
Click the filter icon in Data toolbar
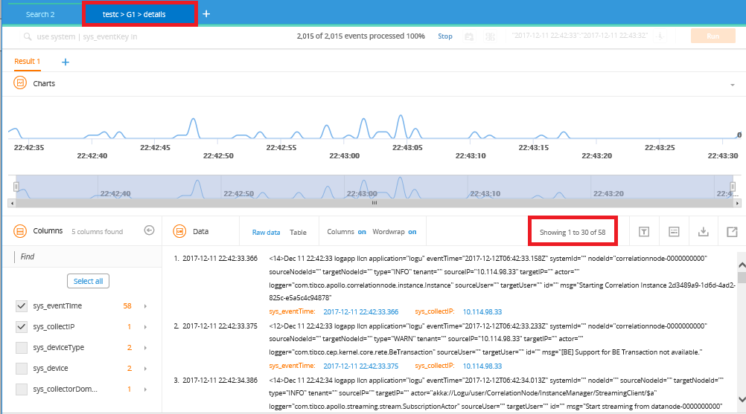point(644,232)
